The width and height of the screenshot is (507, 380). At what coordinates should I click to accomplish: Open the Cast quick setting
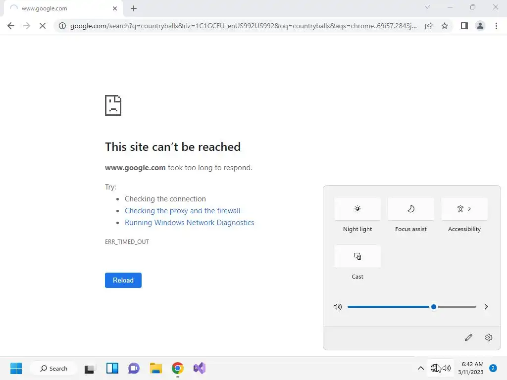click(x=357, y=256)
